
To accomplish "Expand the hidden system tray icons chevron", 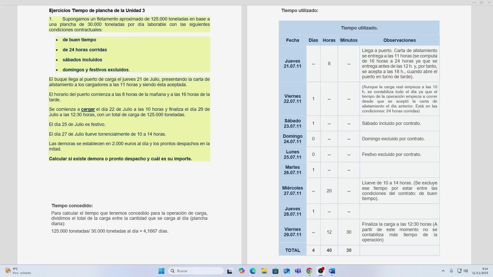I will (443, 271).
